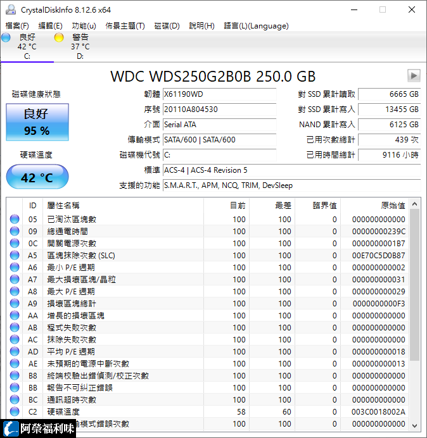
Task: Open the 磁碟(D) menu
Action: pyautogui.click(x=167, y=26)
